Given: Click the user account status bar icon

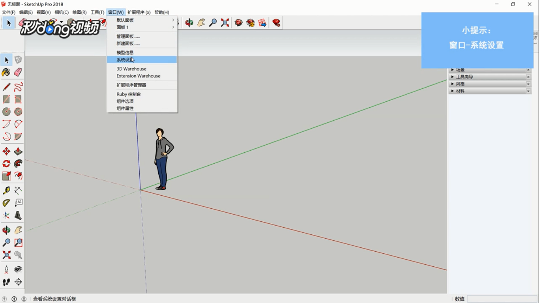Looking at the screenshot, I should coord(24,299).
